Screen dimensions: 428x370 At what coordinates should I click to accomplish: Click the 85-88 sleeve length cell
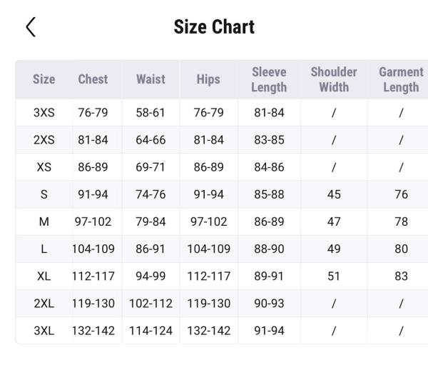point(269,194)
